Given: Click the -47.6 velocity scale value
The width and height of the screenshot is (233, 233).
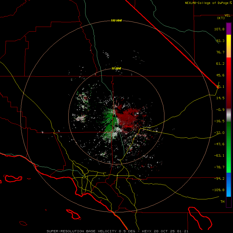Looking at the screenshot, I should tap(219, 144).
